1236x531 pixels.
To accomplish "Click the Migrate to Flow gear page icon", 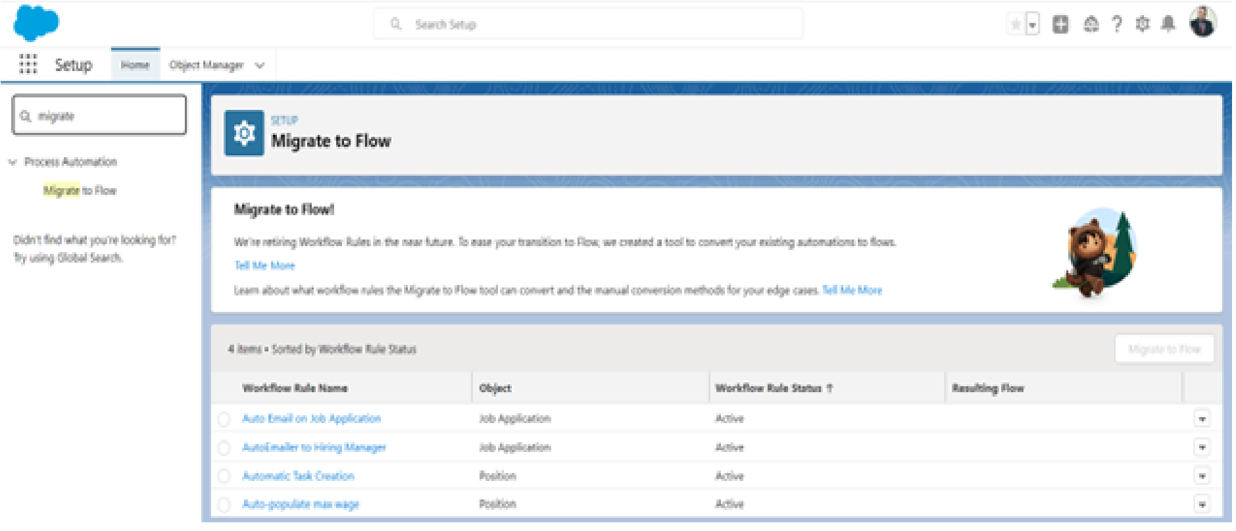I will 244,133.
